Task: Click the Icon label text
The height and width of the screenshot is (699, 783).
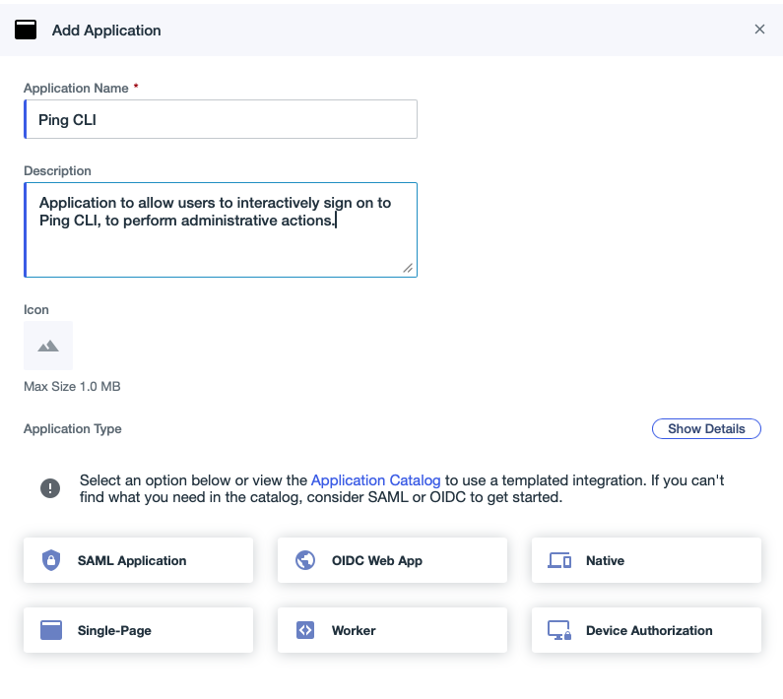Action: tap(36, 309)
